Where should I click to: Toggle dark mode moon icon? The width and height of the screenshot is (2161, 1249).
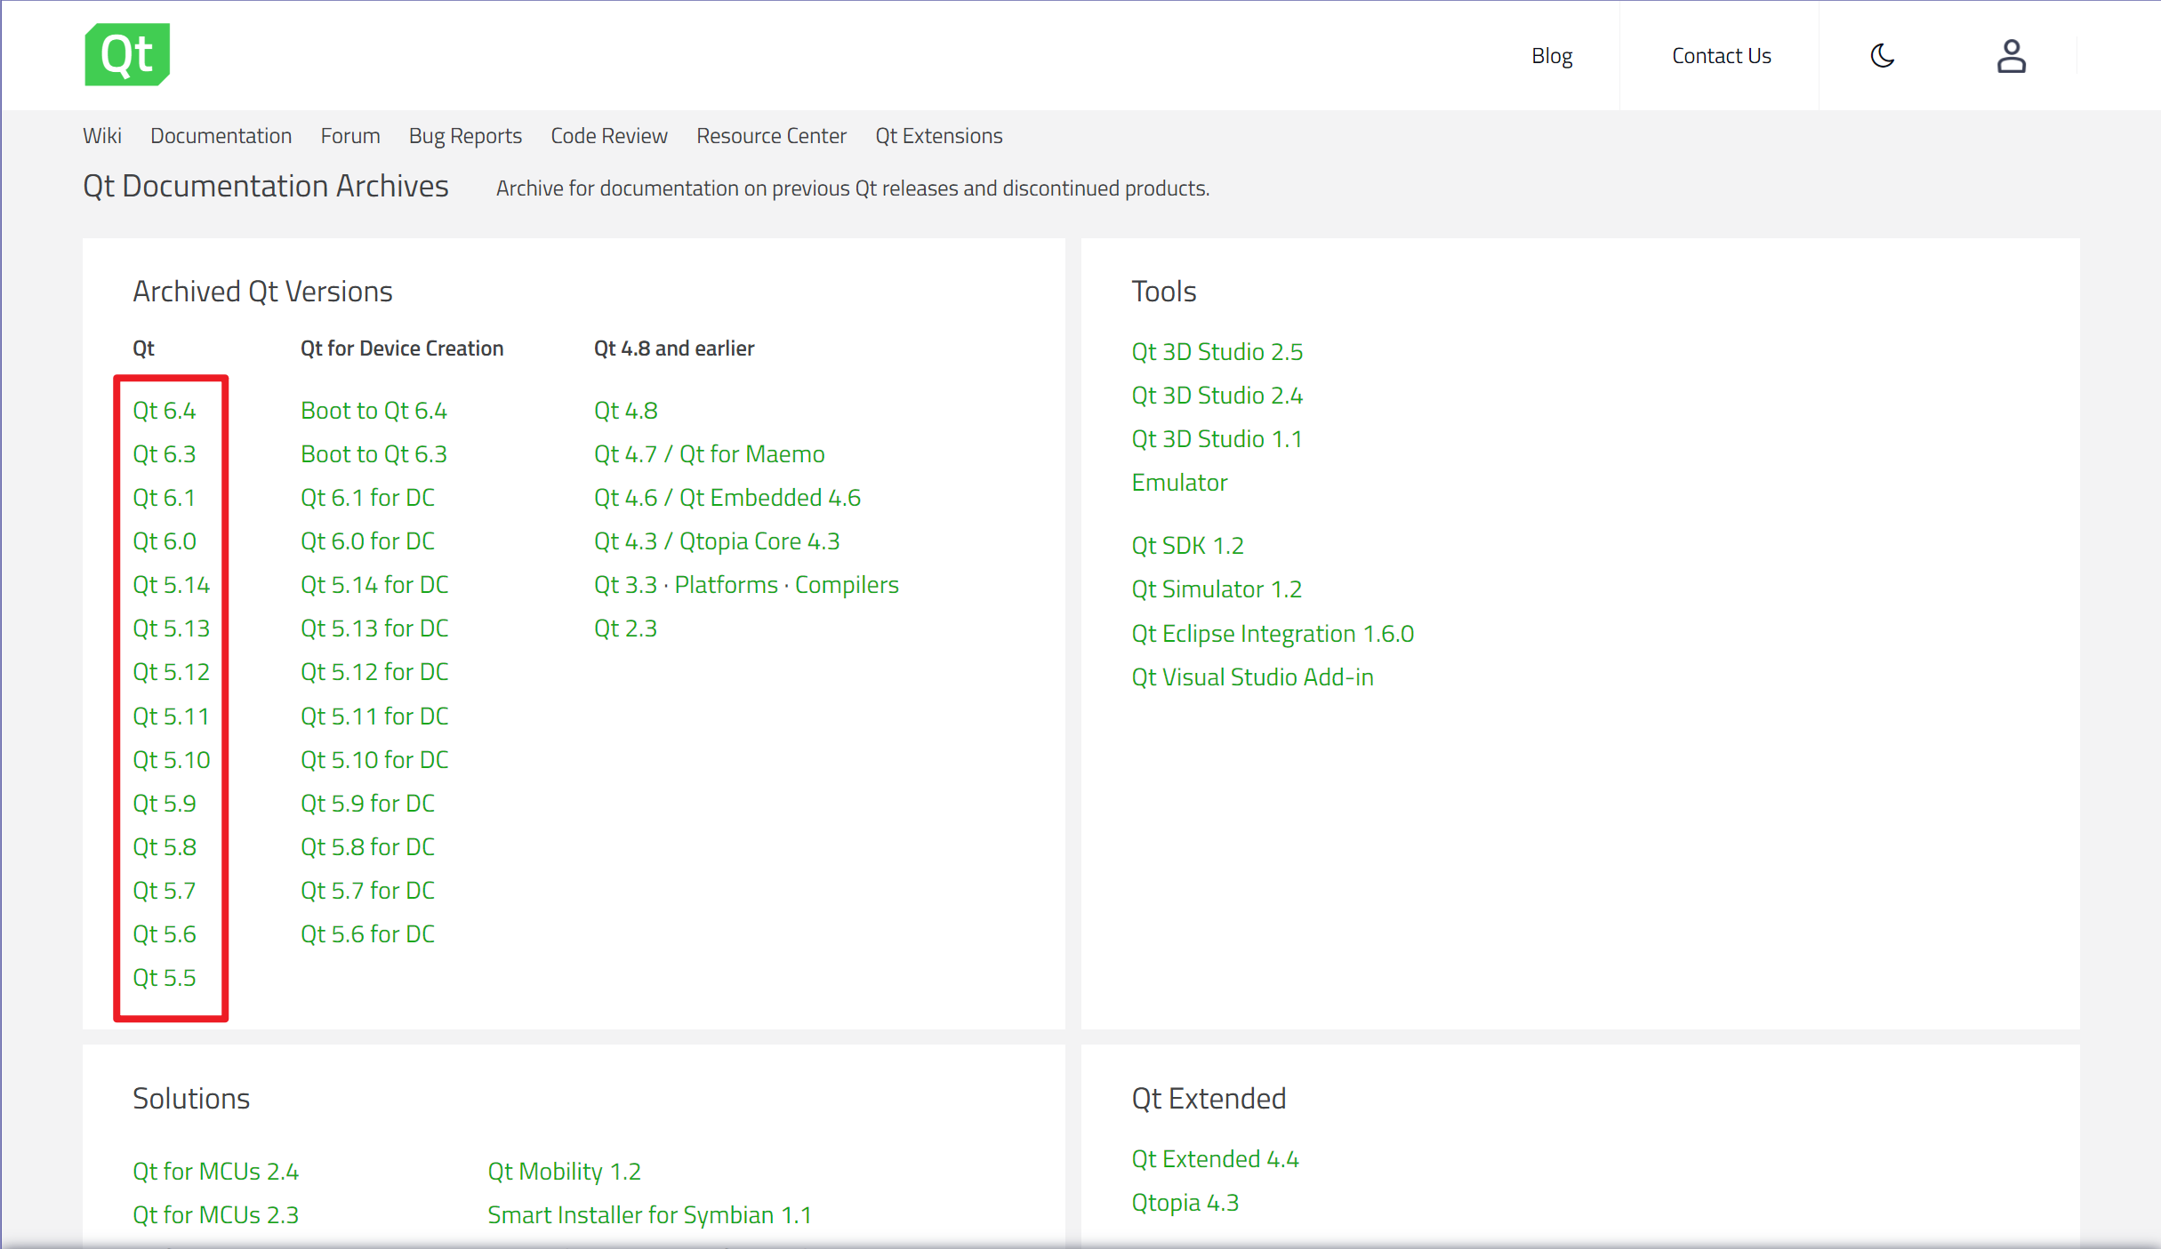coord(1882,56)
